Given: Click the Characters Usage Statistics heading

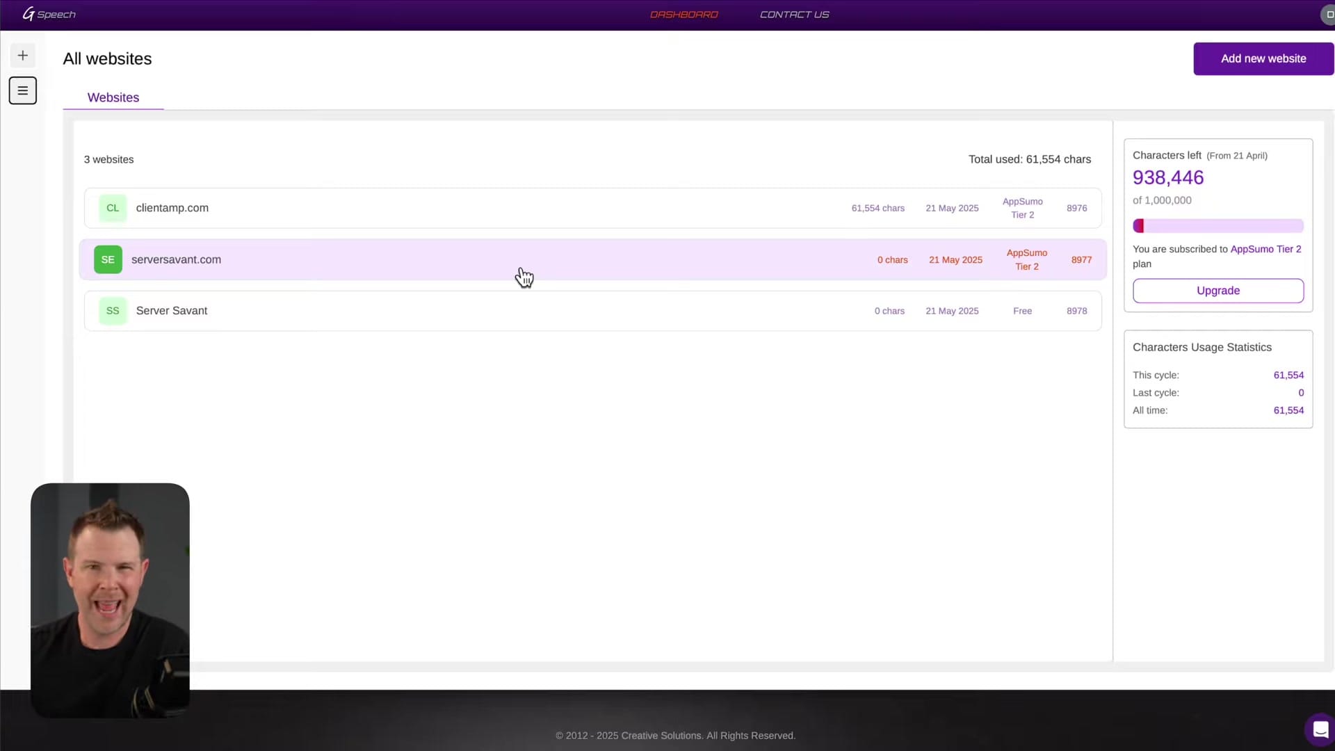Looking at the screenshot, I should [1201, 347].
